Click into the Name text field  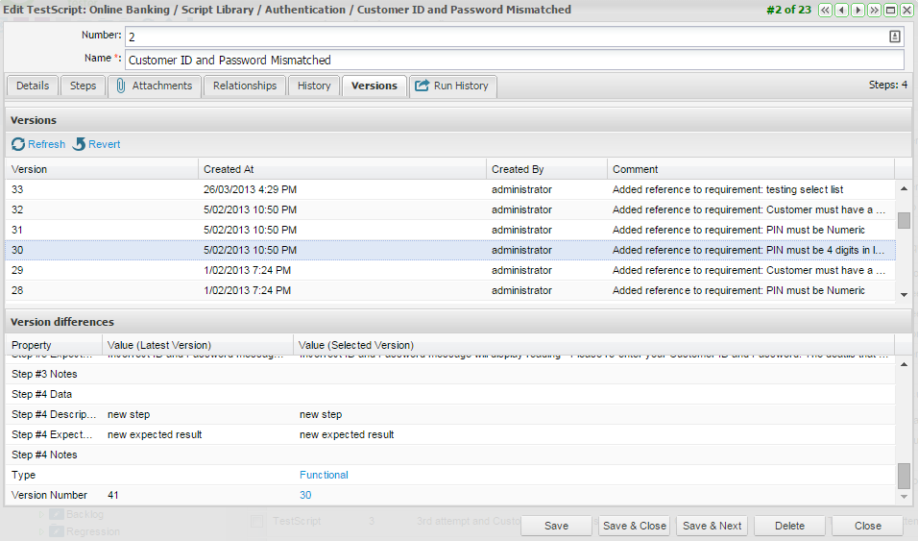tap(514, 60)
